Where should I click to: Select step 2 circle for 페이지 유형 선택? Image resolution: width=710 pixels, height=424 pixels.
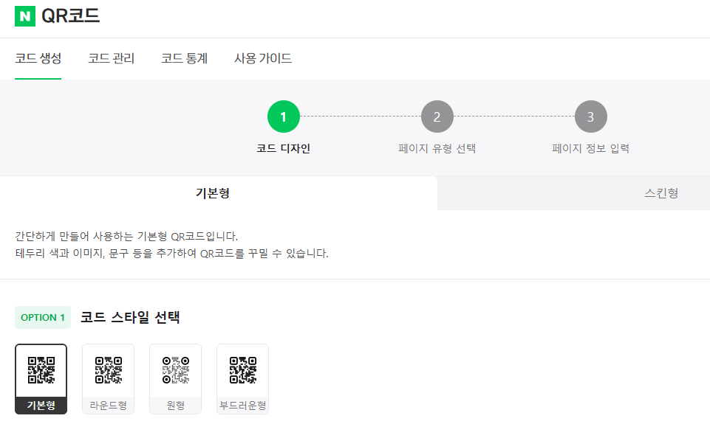pos(437,117)
